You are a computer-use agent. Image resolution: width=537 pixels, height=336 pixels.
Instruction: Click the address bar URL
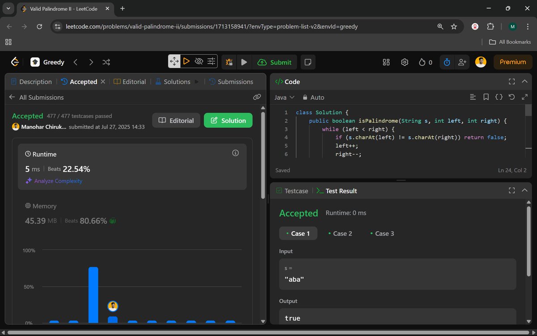[x=212, y=26]
